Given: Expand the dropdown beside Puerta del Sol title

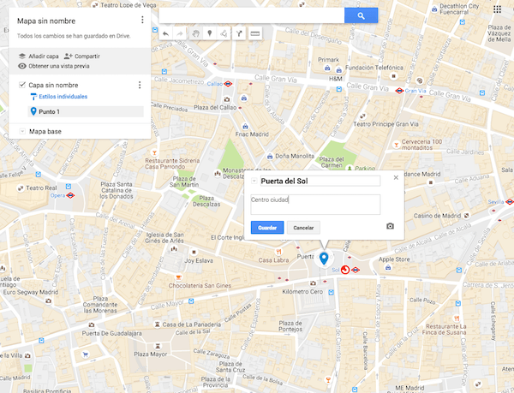Looking at the screenshot, I should point(254,182).
